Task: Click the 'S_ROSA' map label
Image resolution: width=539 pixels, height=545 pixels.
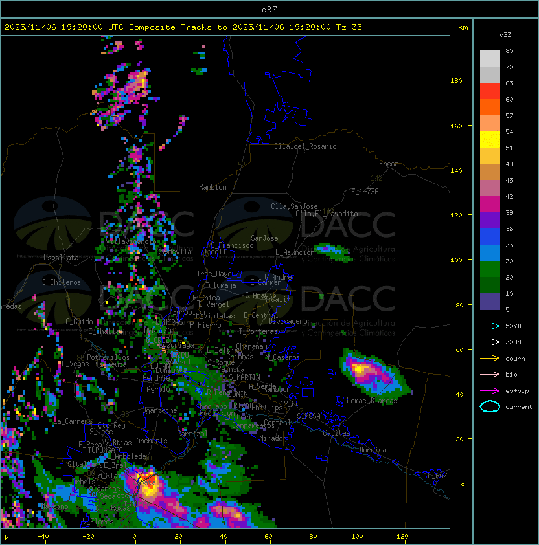Action: pos(308,416)
